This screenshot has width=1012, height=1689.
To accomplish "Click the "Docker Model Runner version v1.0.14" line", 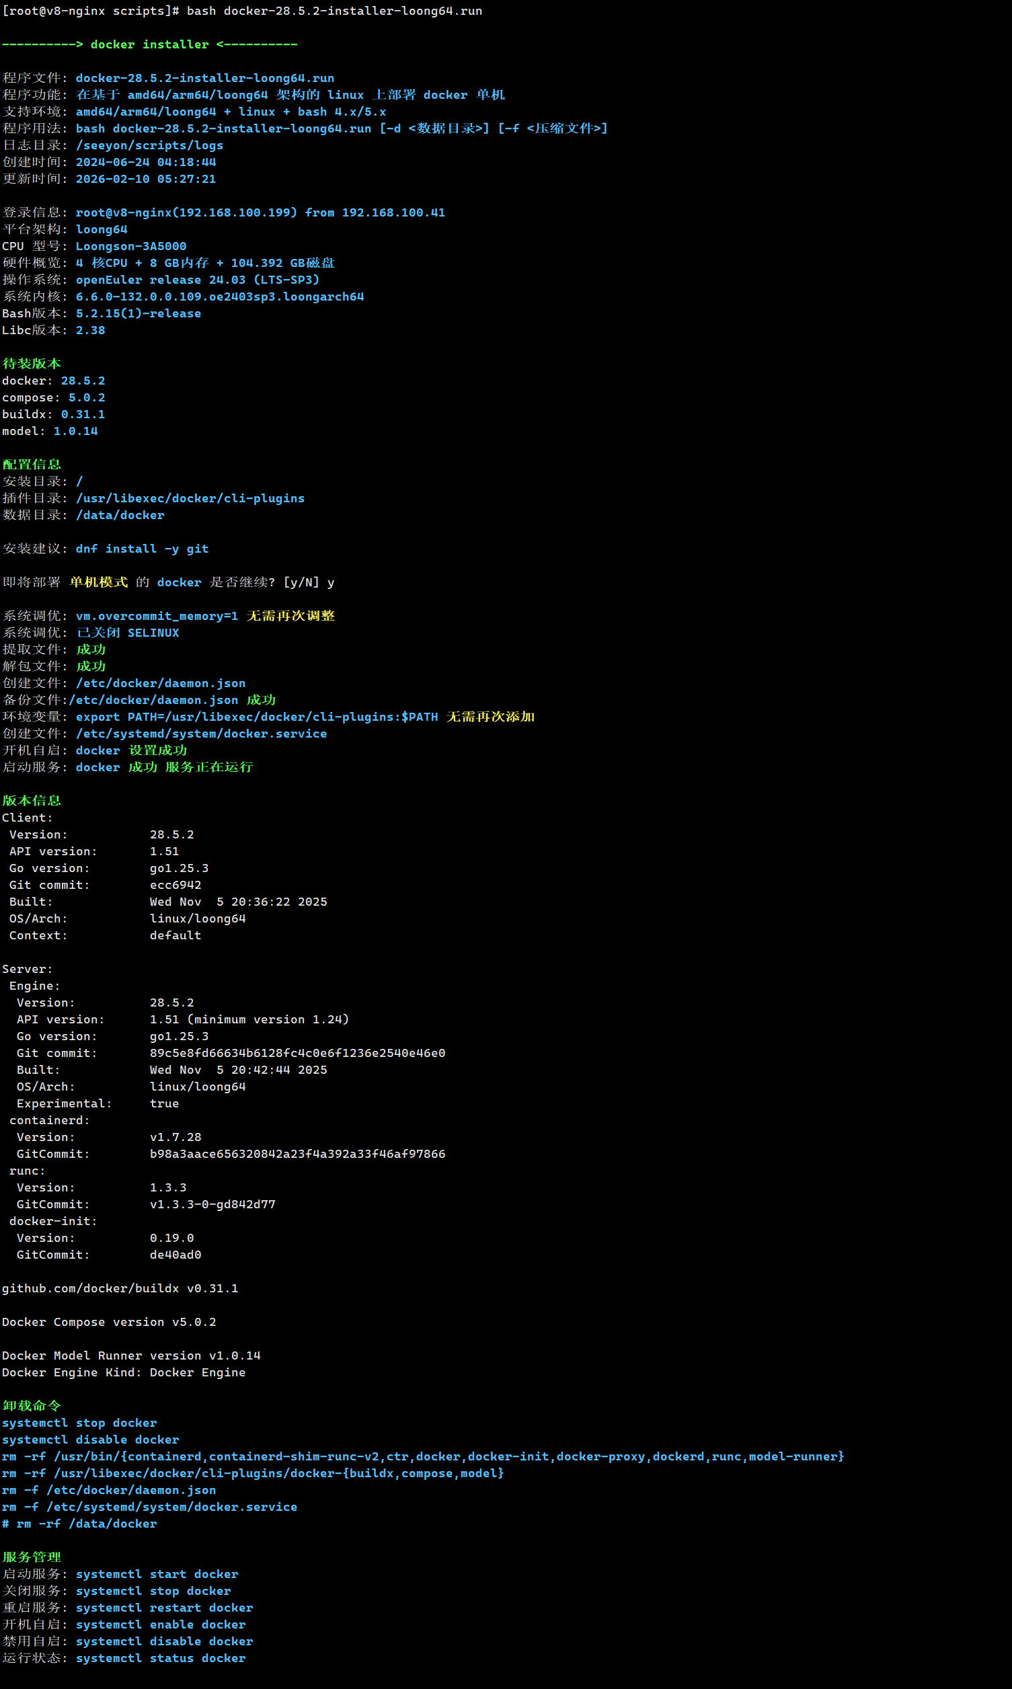I will point(131,1356).
